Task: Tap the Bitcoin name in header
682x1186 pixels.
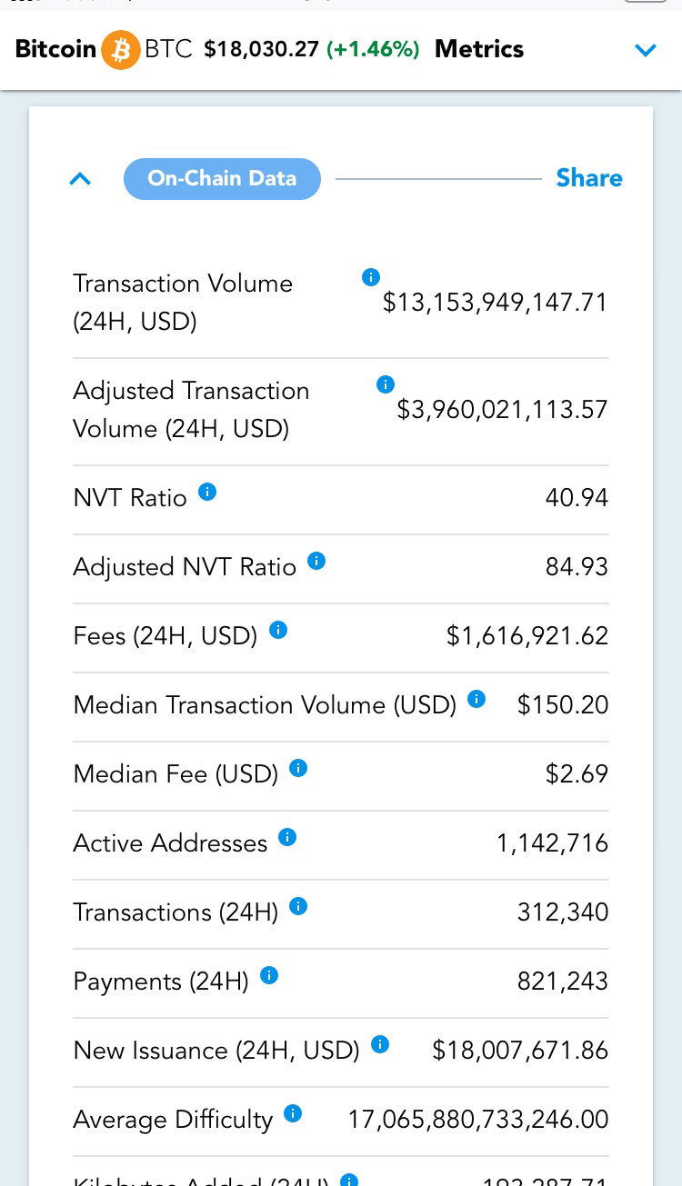Action: click(55, 49)
